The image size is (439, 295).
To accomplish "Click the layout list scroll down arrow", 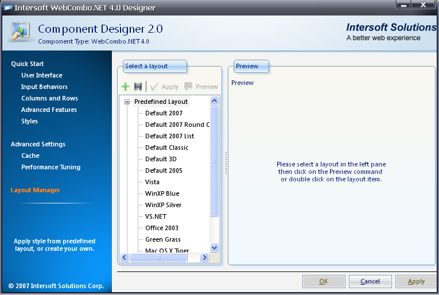I will [214, 248].
